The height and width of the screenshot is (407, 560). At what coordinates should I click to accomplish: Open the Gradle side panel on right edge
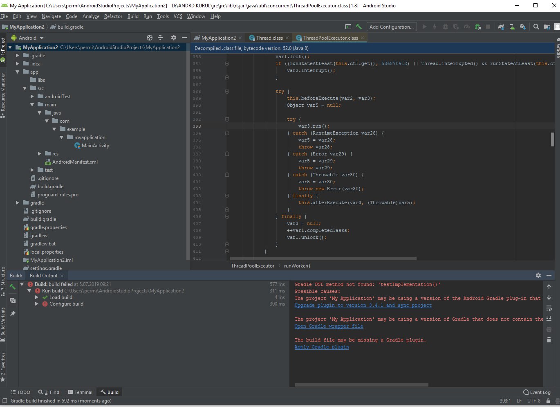point(558,48)
